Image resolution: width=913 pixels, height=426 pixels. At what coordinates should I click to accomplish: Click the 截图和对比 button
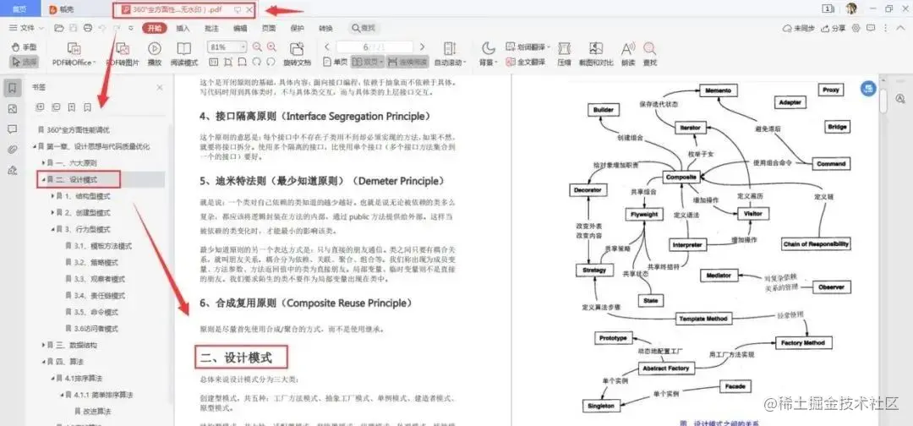point(596,54)
